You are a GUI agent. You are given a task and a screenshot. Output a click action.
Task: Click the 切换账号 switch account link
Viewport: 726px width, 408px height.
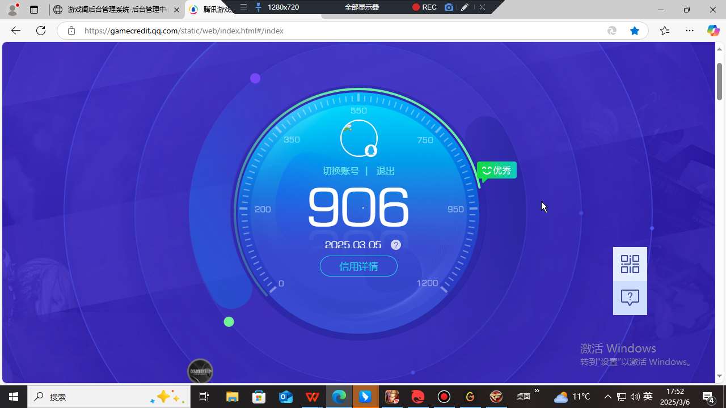click(341, 171)
